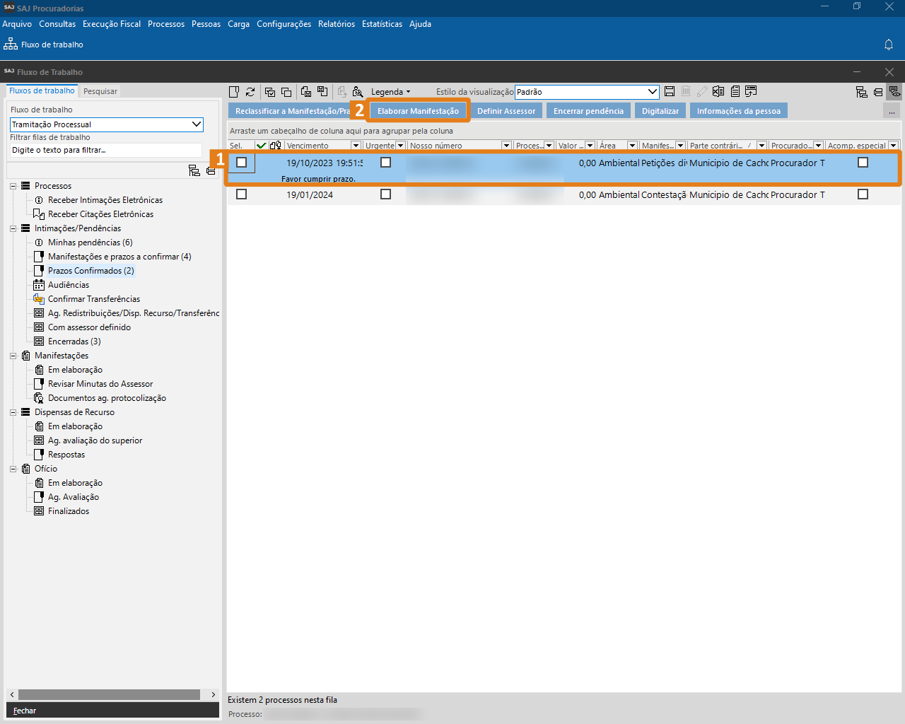Collapse the Manifestações tree node
The image size is (905, 724).
pos(13,356)
